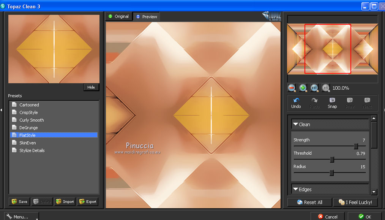Click the Redo arrow
This screenshot has width=385, height=220.
click(x=314, y=103)
